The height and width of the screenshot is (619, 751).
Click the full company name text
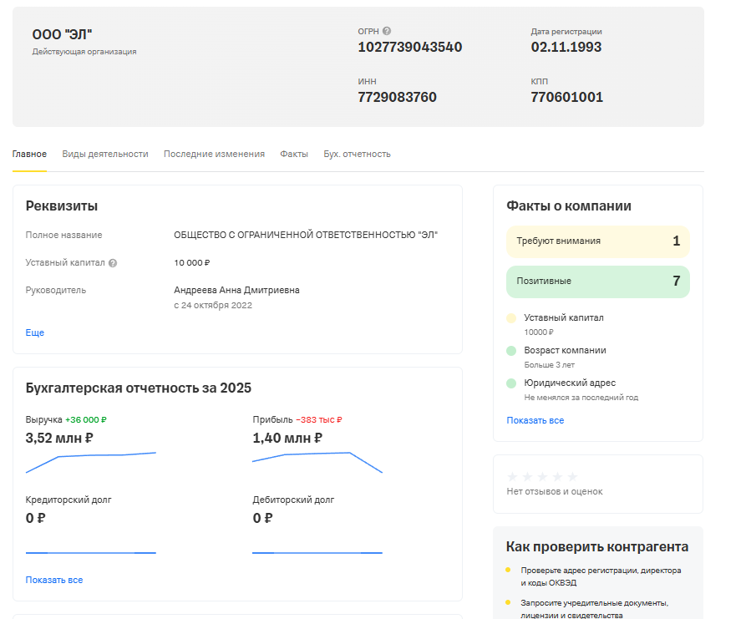click(x=306, y=236)
